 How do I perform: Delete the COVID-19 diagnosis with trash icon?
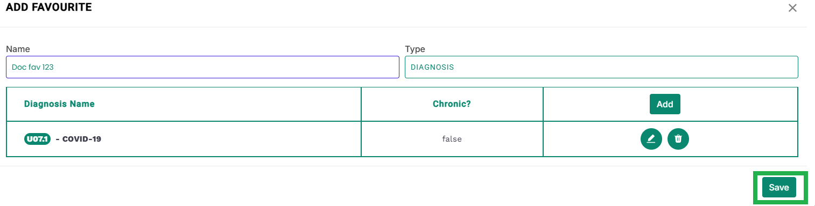click(x=678, y=139)
